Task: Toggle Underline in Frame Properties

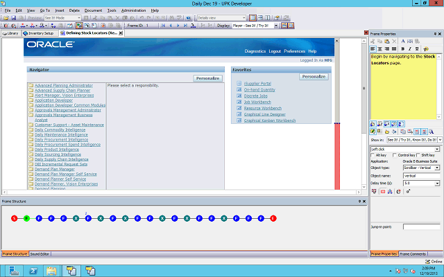Action: click(x=417, y=49)
